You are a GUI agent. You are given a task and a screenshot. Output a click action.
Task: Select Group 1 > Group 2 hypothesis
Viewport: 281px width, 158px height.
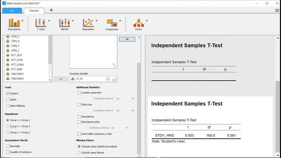pyautogui.click(x=7, y=126)
